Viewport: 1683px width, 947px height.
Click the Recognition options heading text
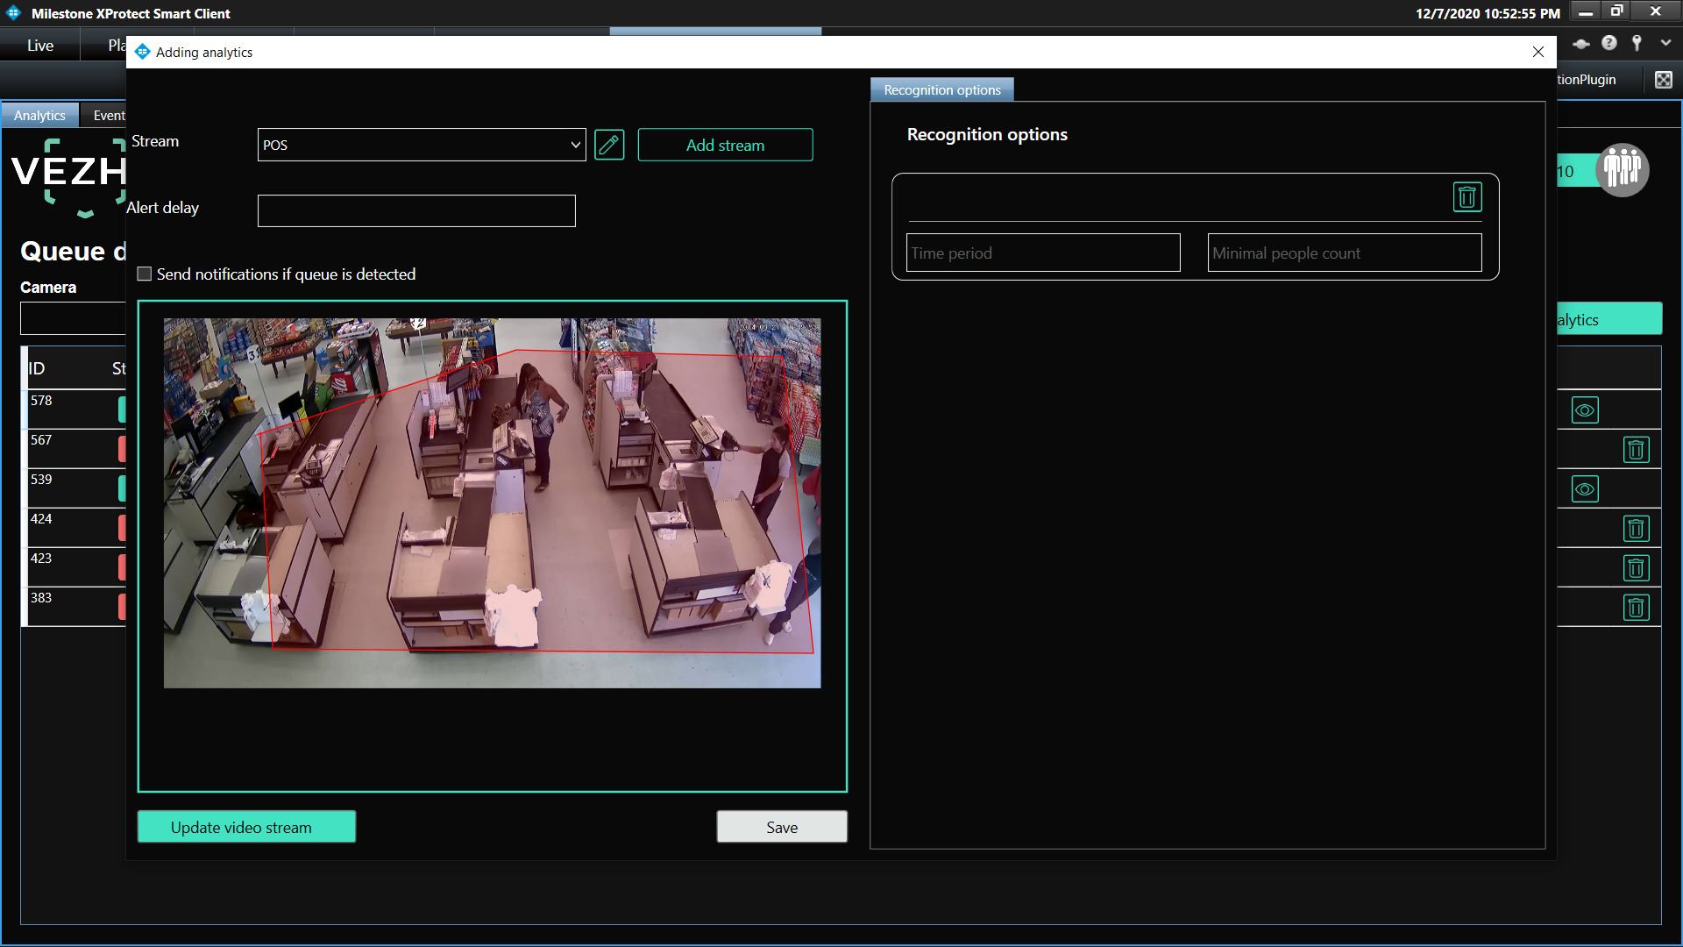987,134
